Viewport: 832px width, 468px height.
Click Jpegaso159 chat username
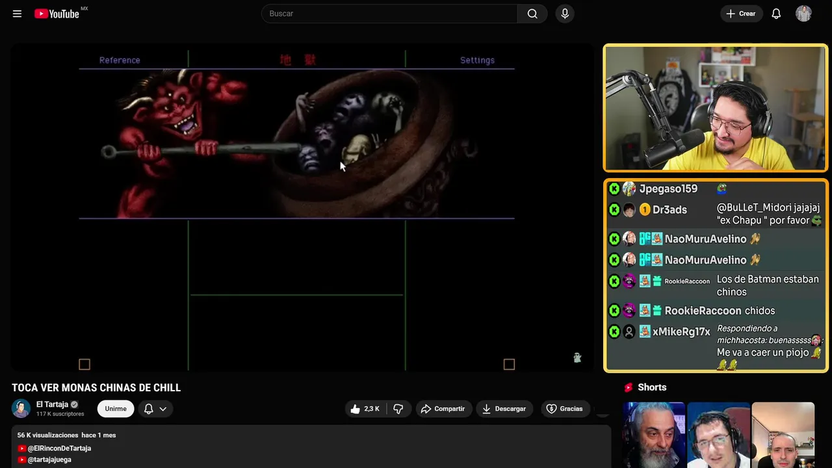pos(668,188)
